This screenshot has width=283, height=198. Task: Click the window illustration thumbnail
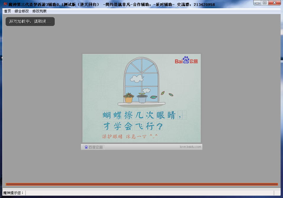point(142,82)
